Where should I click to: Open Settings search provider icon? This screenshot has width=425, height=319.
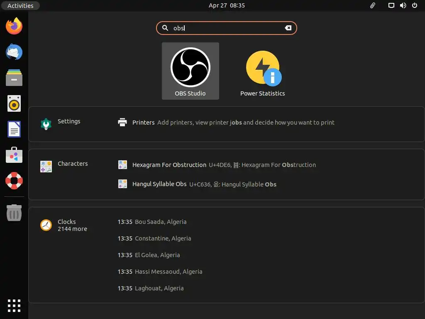[x=46, y=124]
